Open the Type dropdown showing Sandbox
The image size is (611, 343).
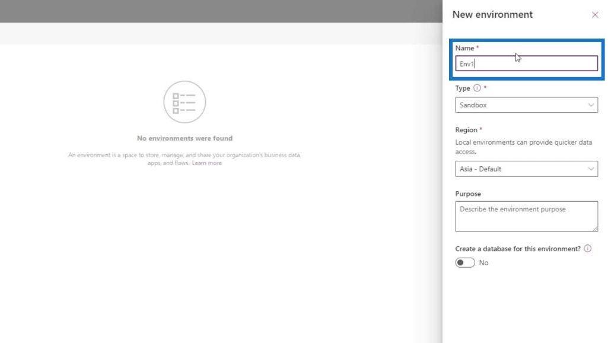pyautogui.click(x=526, y=105)
